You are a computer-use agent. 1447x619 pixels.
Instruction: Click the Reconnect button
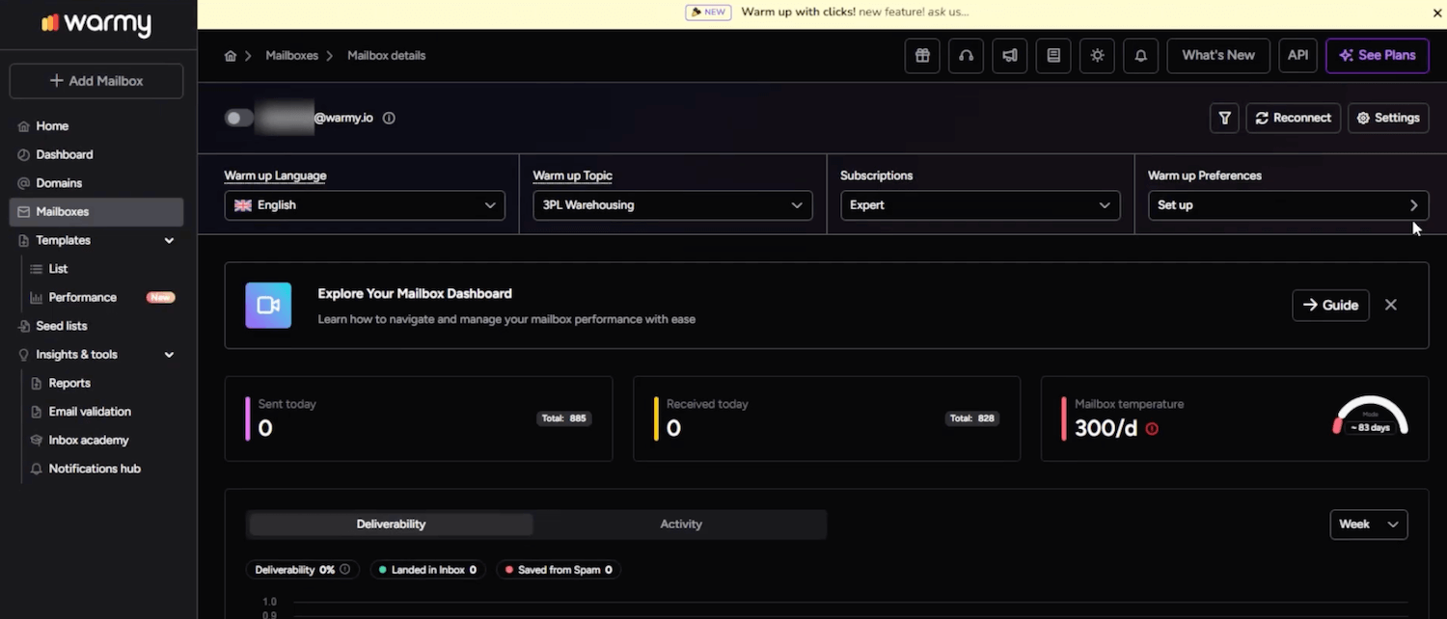(x=1293, y=118)
